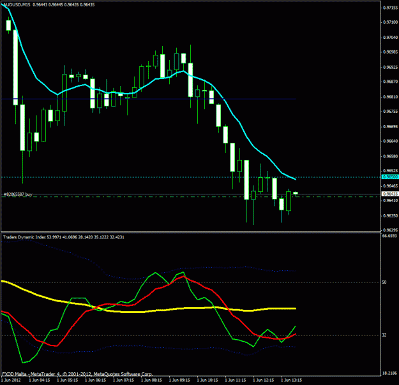399x385 pixels.
Task: Click the 1 Jun 11:15 time label
Action: tap(236, 380)
